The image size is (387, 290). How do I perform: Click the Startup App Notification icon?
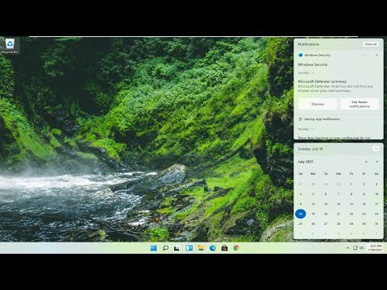coord(301,119)
